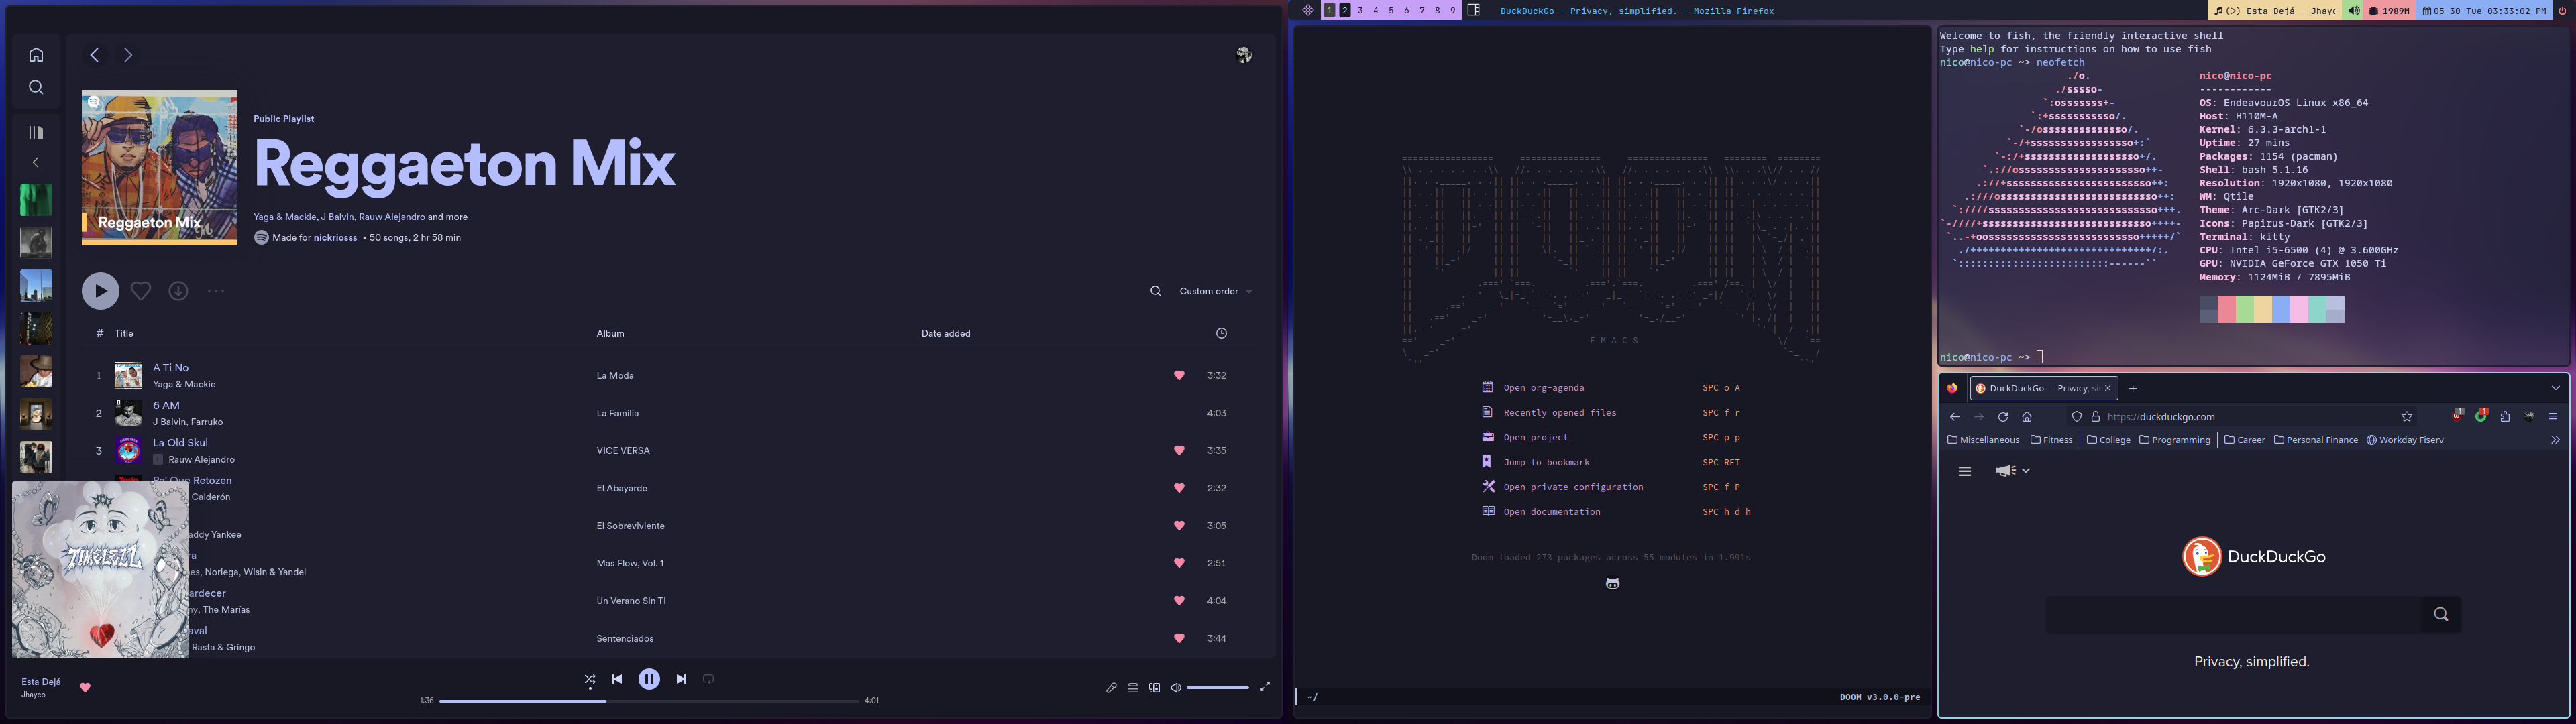
Task: Go back in Spotify navigation history
Action: click(94, 55)
